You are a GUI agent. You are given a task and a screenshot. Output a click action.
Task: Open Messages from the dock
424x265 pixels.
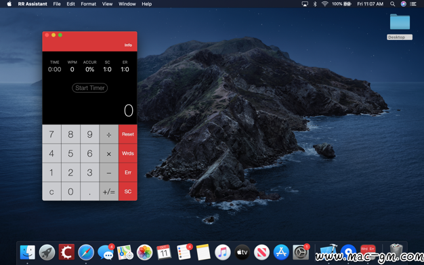(106, 252)
